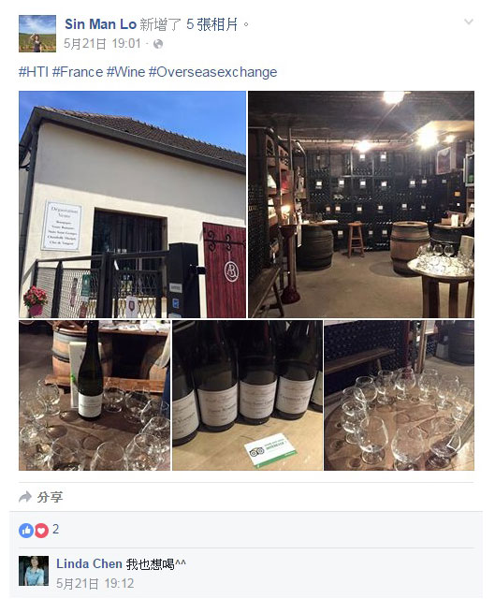Image resolution: width=495 pixels, height=613 pixels.
Task: Click the 分享 share button
Action: 40,497
